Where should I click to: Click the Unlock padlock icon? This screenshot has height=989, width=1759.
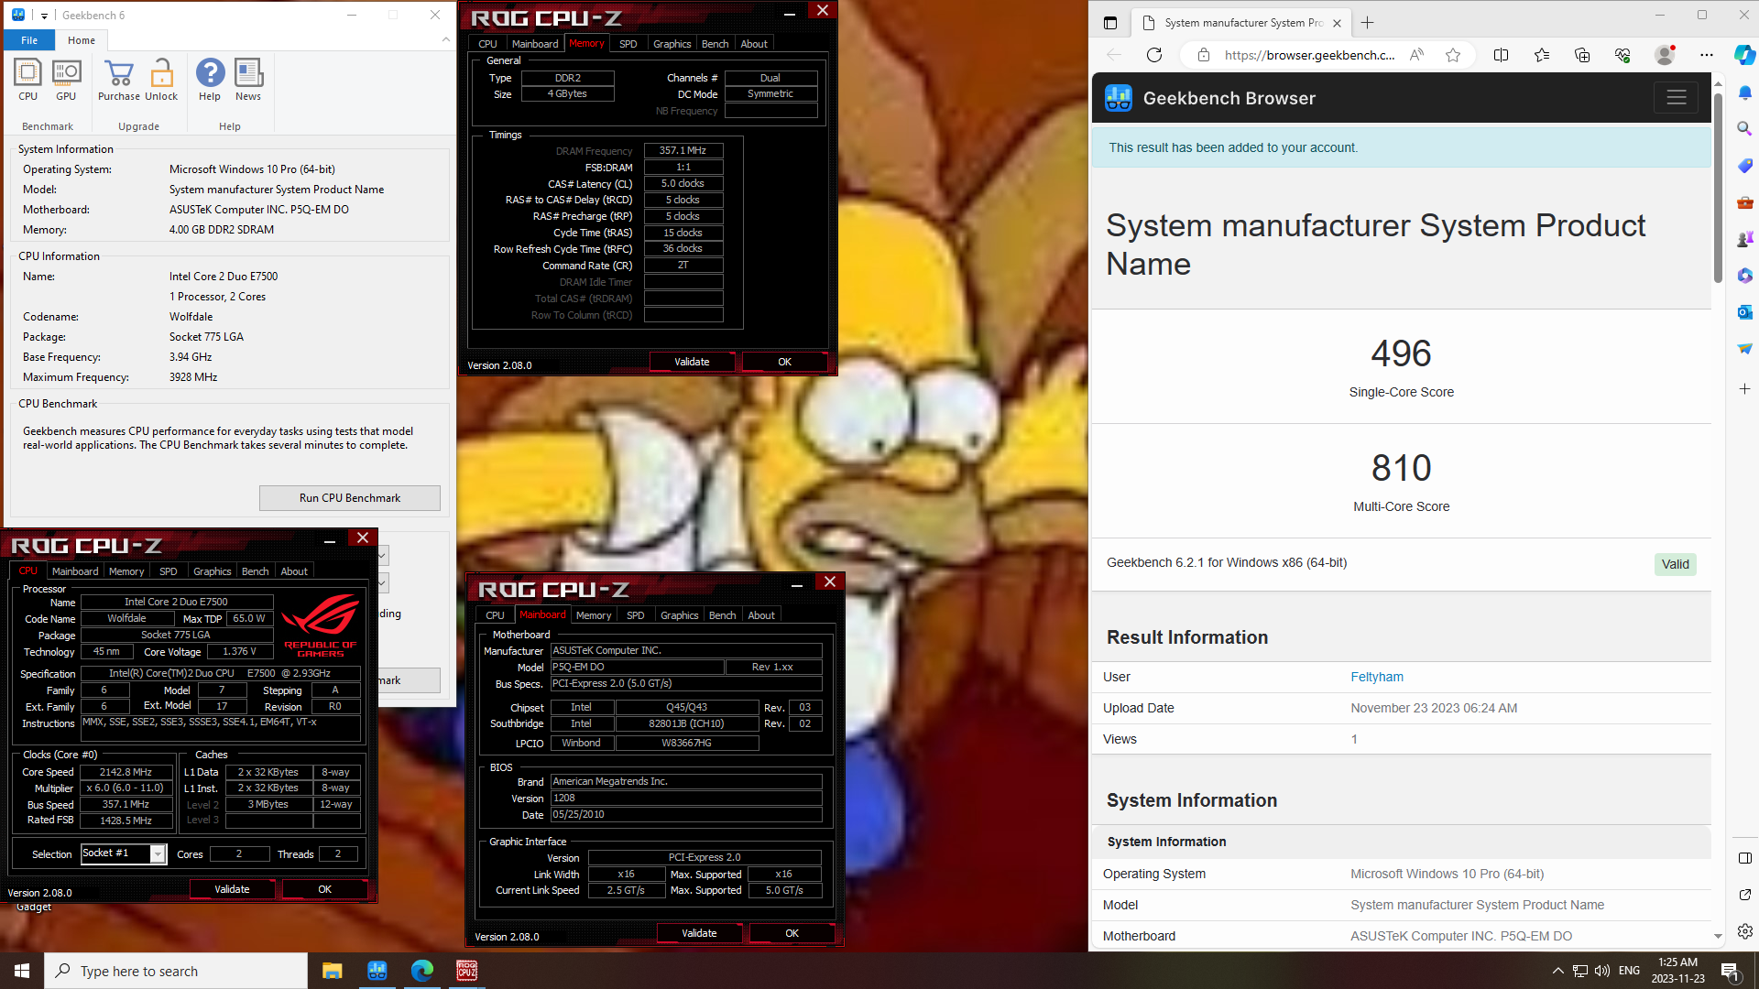[x=161, y=79]
